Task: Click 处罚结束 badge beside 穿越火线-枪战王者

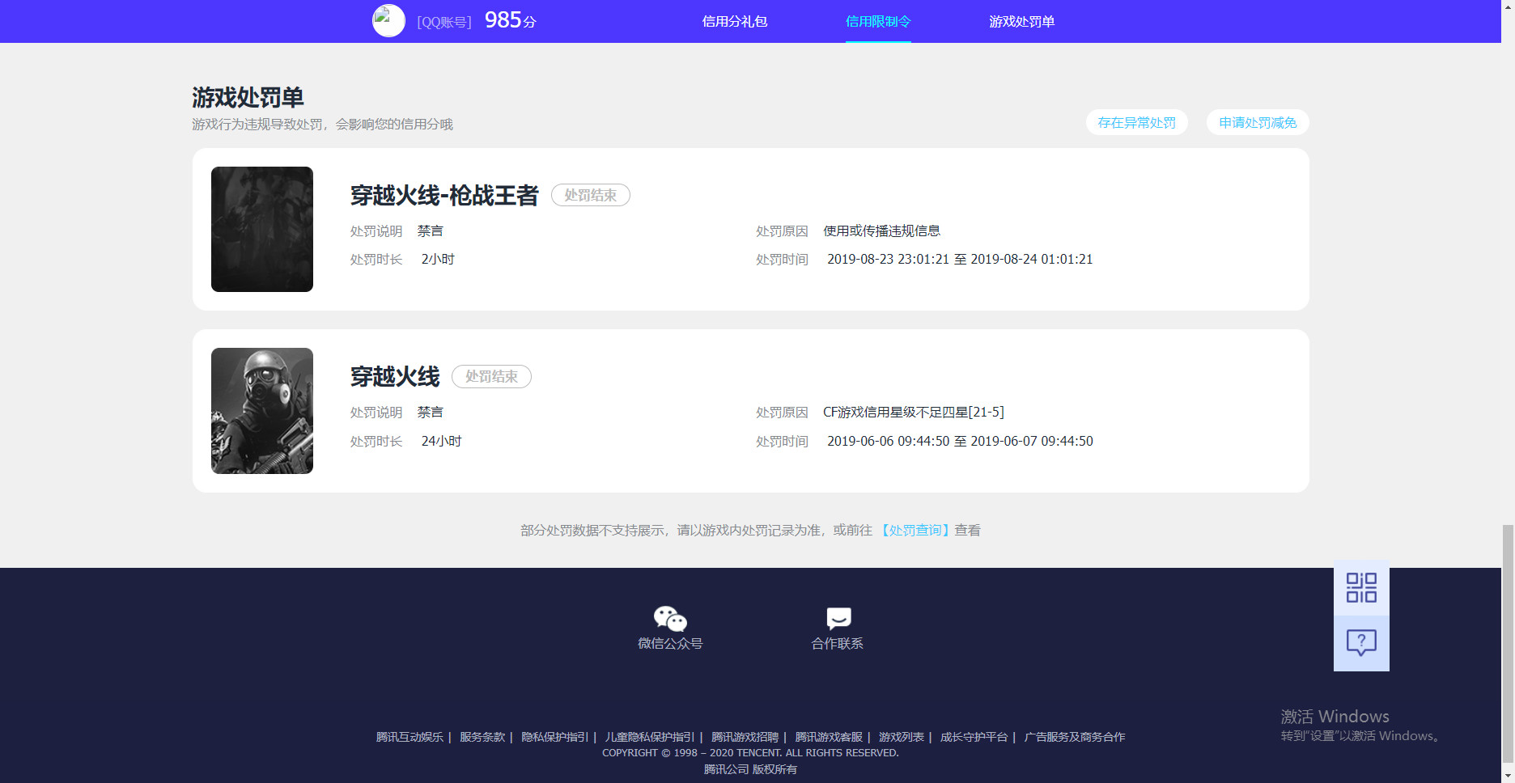Action: tap(591, 195)
